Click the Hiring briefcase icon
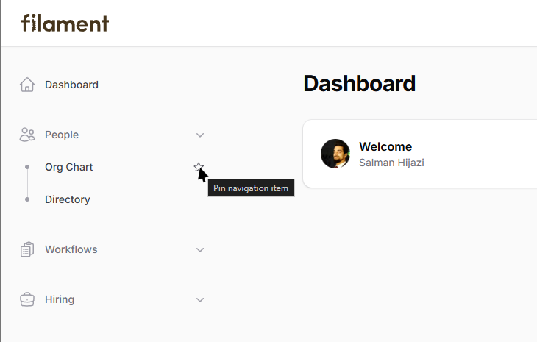This screenshot has width=537, height=342. (x=27, y=299)
